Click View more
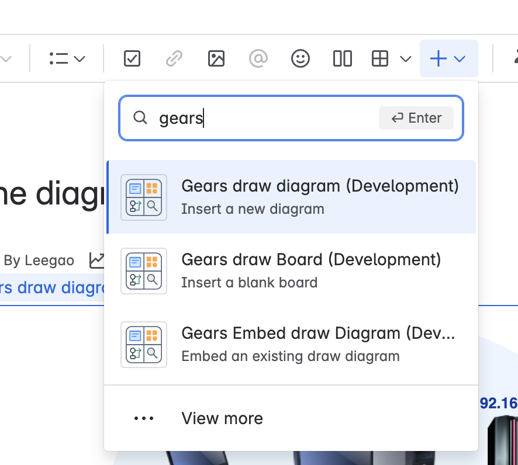 291,418
